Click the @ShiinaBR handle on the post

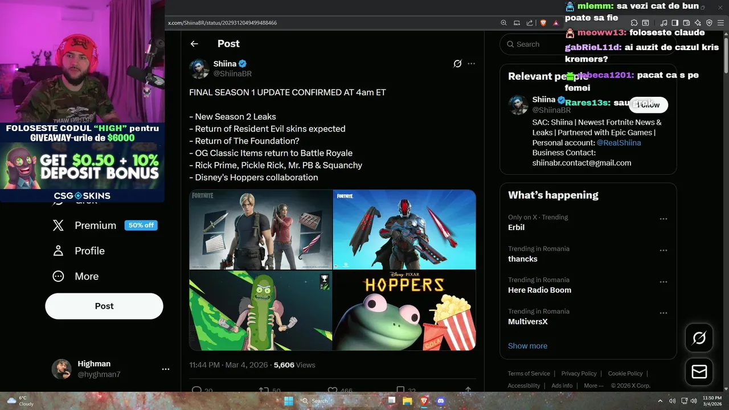(x=232, y=74)
